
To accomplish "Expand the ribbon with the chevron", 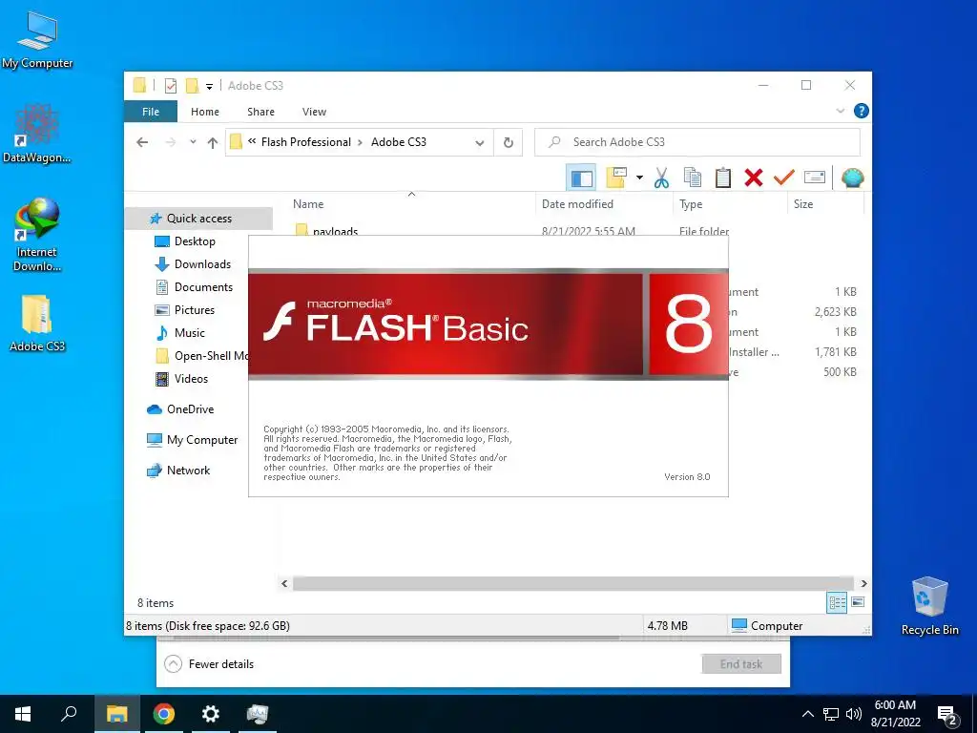I will pos(840,111).
